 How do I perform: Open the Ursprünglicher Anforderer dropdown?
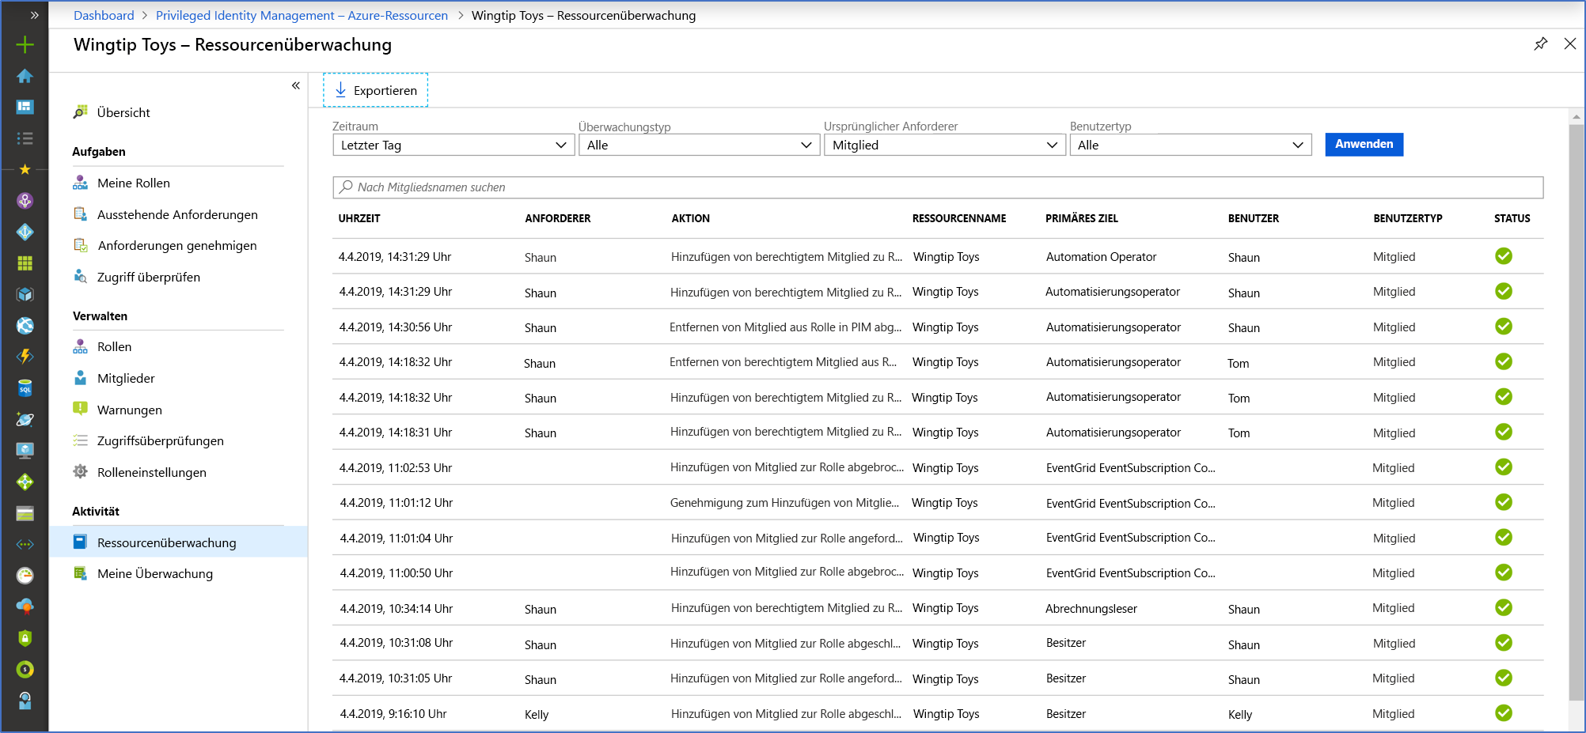tap(944, 145)
